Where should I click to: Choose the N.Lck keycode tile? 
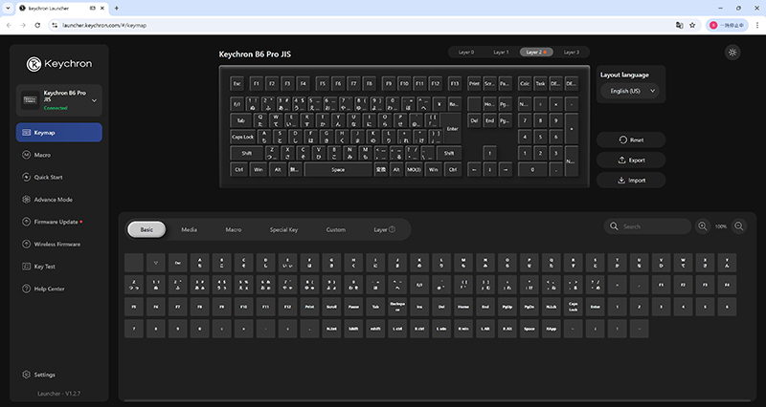[552, 307]
